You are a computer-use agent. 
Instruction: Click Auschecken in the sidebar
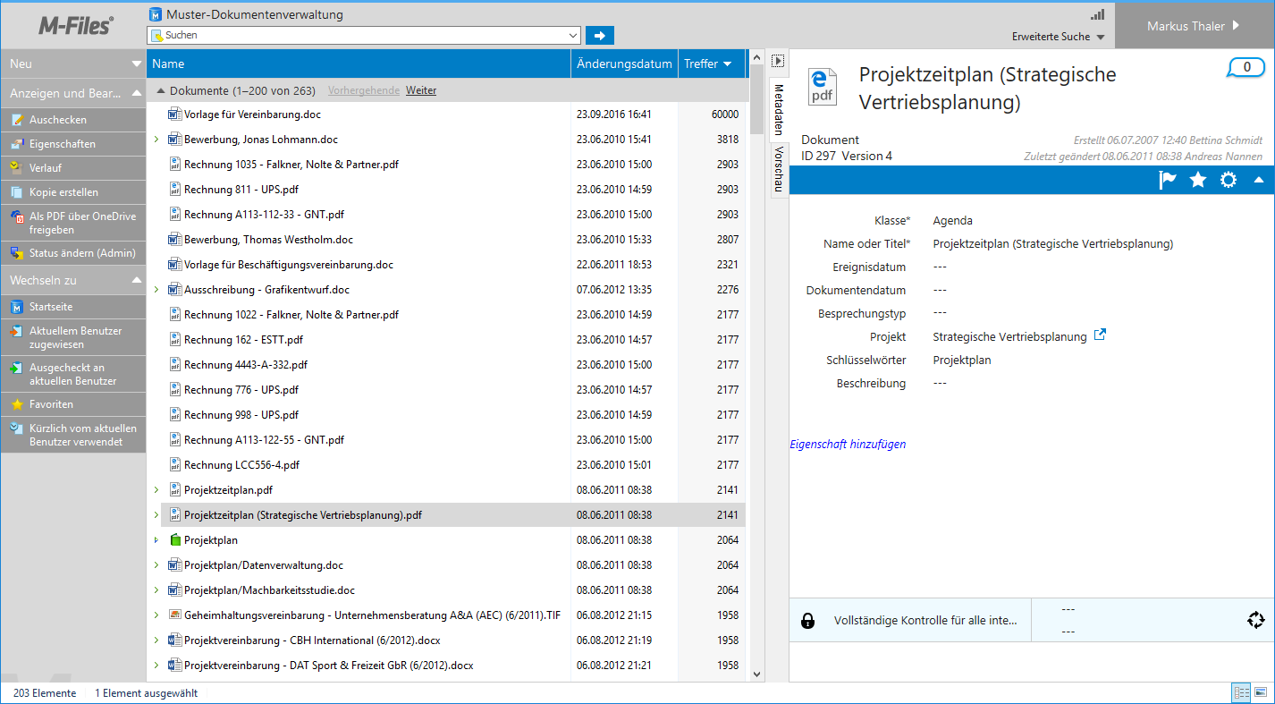(x=58, y=120)
